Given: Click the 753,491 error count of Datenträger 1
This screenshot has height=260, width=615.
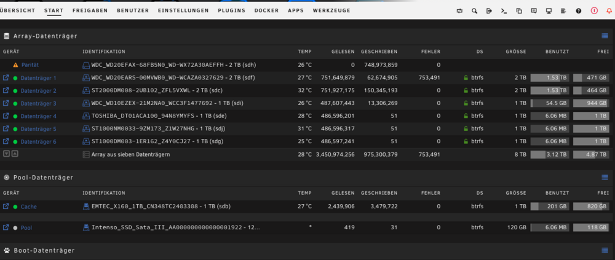Looking at the screenshot, I should [x=429, y=77].
